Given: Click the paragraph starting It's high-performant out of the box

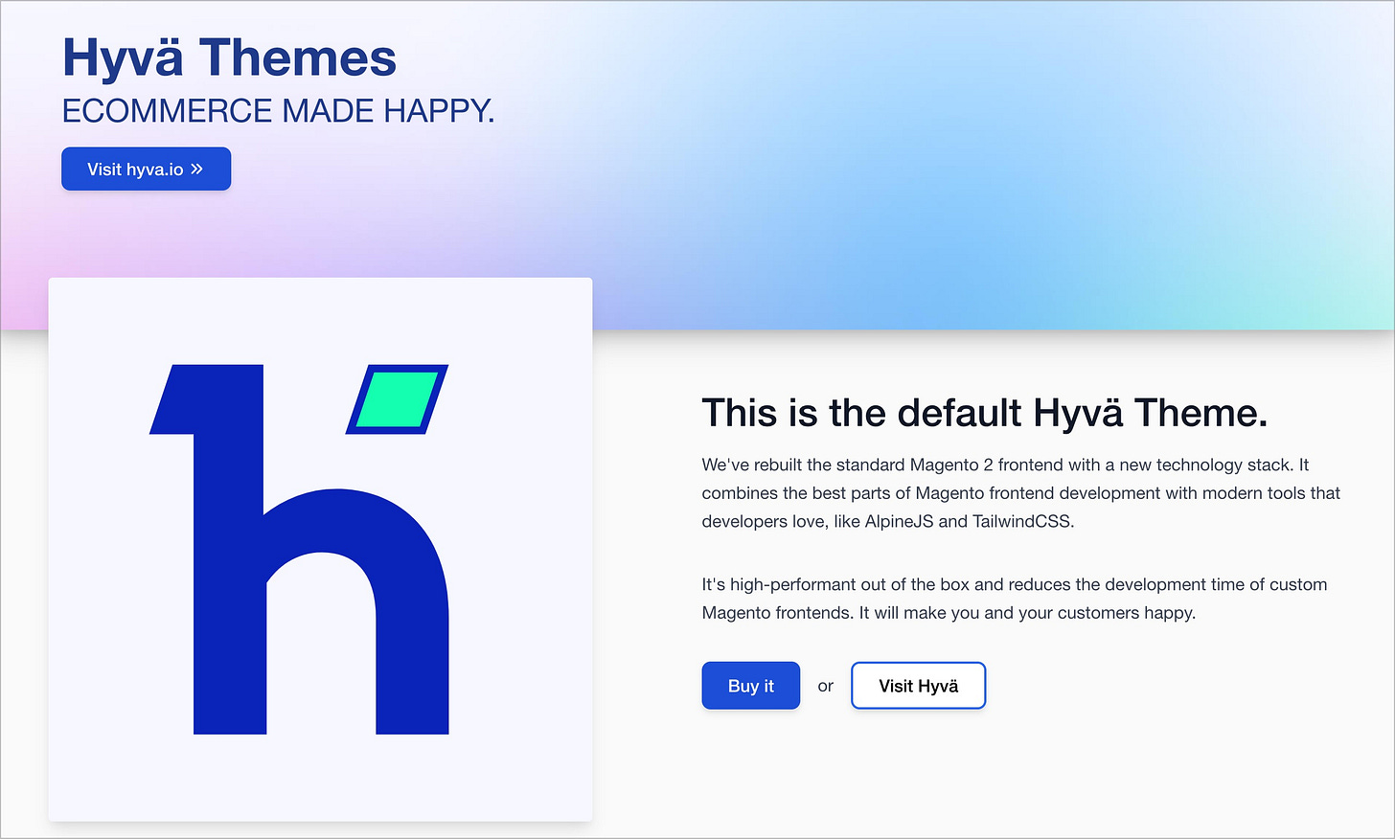Looking at the screenshot, I should pyautogui.click(x=1015, y=599).
